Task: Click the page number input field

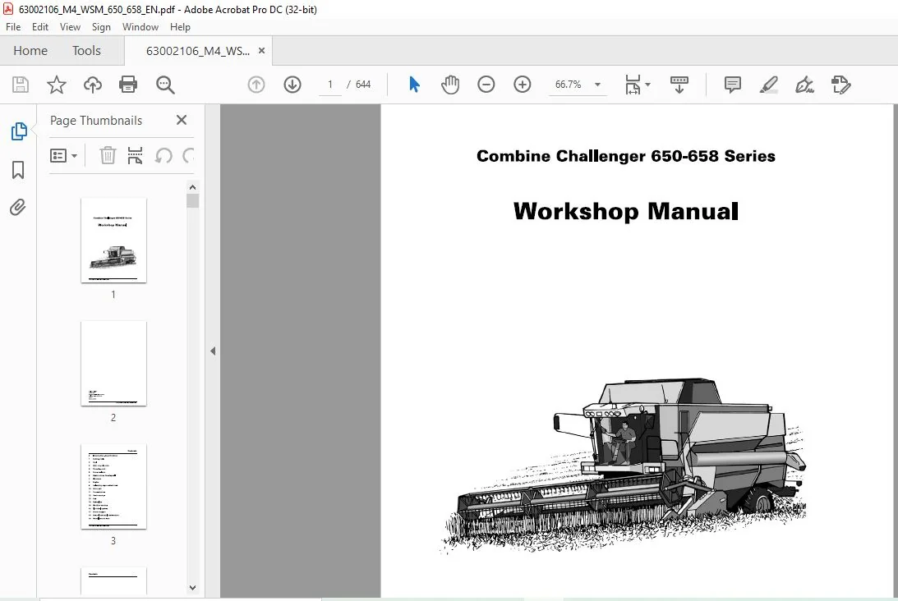Action: click(330, 85)
